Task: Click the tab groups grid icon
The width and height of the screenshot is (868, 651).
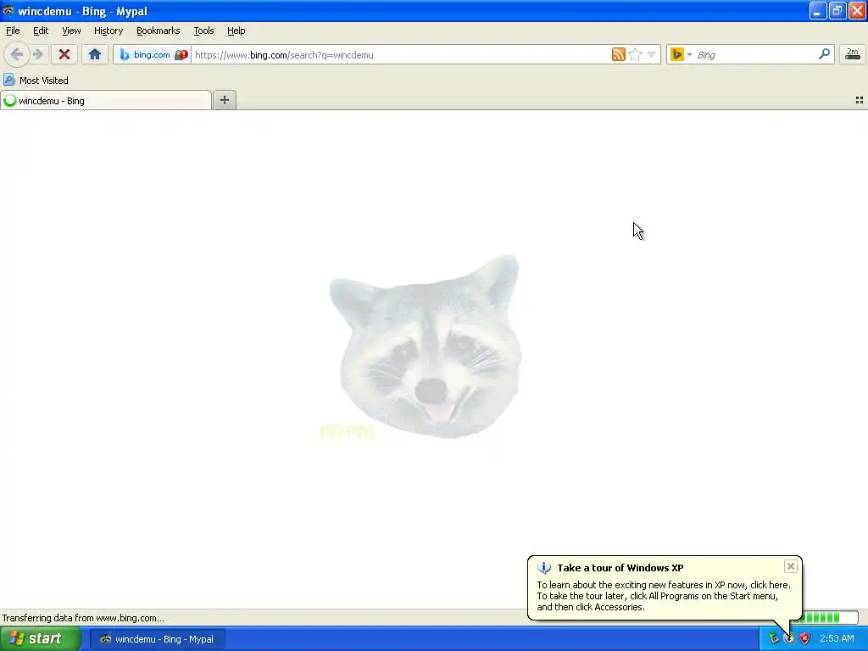Action: click(x=860, y=100)
